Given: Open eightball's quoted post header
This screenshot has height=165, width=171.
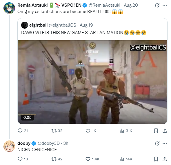Looking at the screenshot, I should (x=57, y=25).
